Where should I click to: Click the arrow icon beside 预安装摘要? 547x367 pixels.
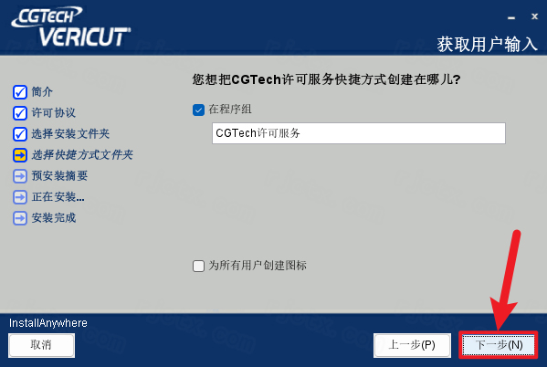pyautogui.click(x=20, y=176)
